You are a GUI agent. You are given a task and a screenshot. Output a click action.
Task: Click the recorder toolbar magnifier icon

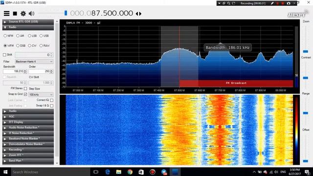[x=228, y=3]
